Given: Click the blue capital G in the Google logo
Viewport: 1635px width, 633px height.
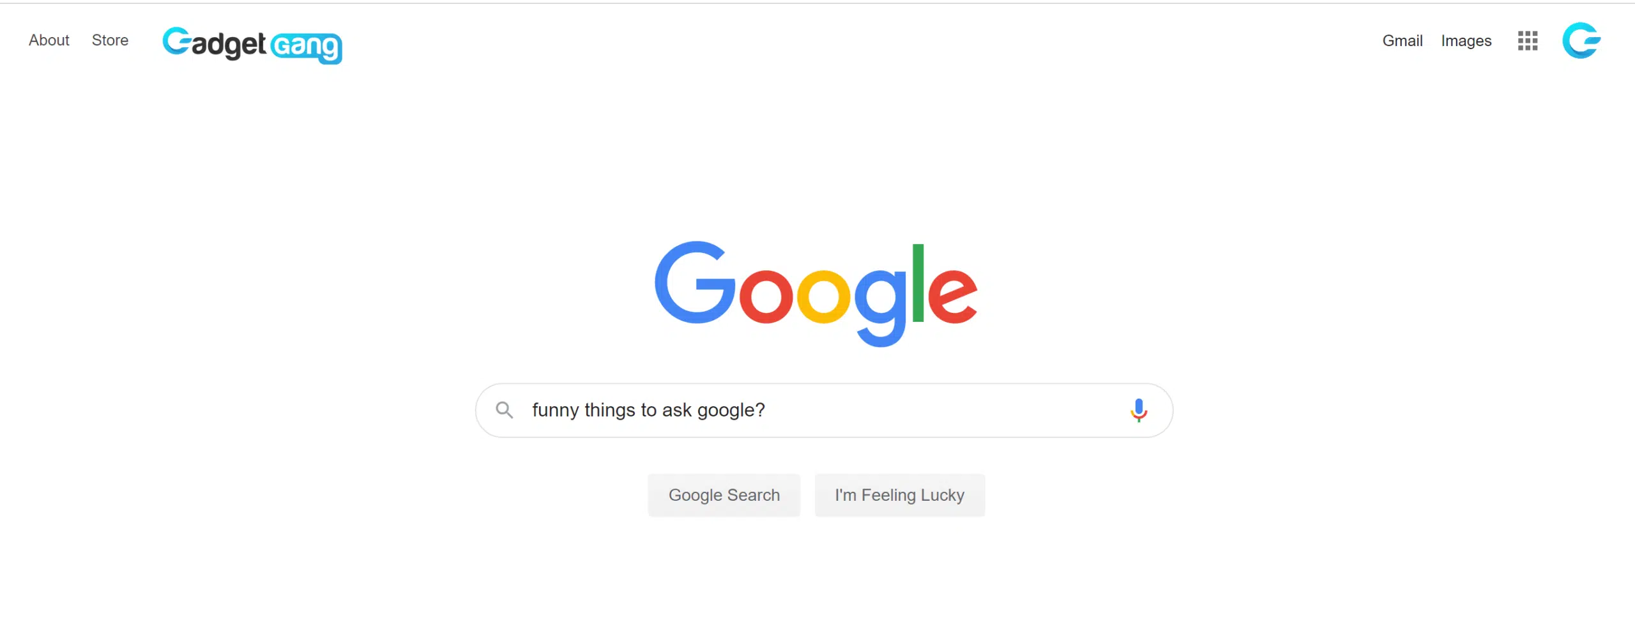Looking at the screenshot, I should point(696,282).
